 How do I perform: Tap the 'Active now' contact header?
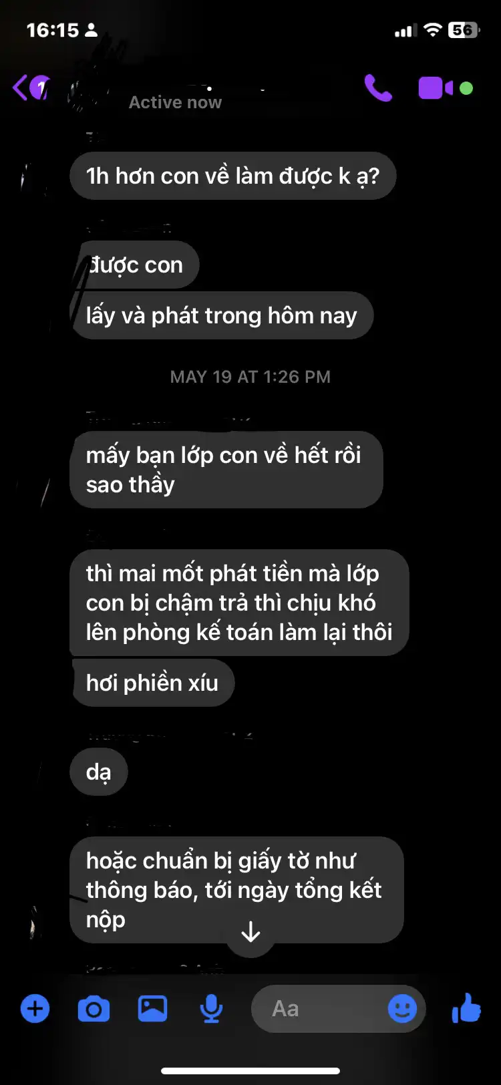[x=175, y=102]
